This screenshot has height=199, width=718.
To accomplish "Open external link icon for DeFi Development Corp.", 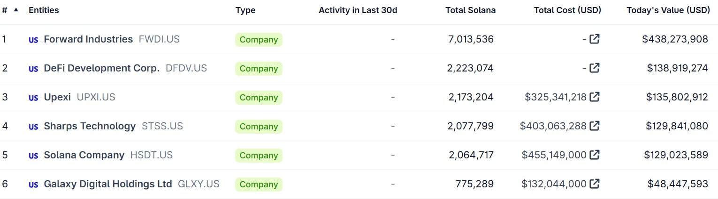I will point(594,68).
